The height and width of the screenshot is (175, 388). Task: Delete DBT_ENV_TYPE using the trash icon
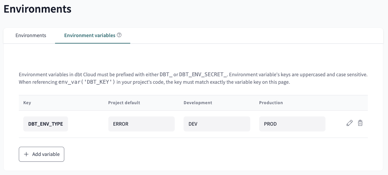pos(360,123)
